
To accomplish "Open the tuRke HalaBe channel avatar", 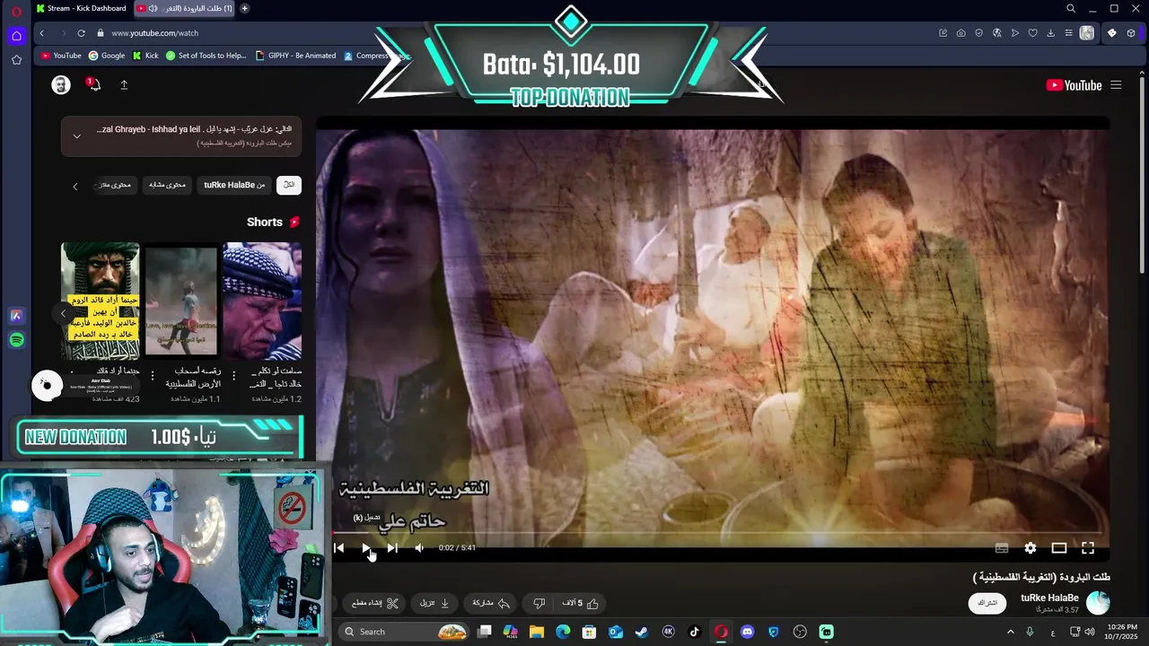I will click(1098, 602).
